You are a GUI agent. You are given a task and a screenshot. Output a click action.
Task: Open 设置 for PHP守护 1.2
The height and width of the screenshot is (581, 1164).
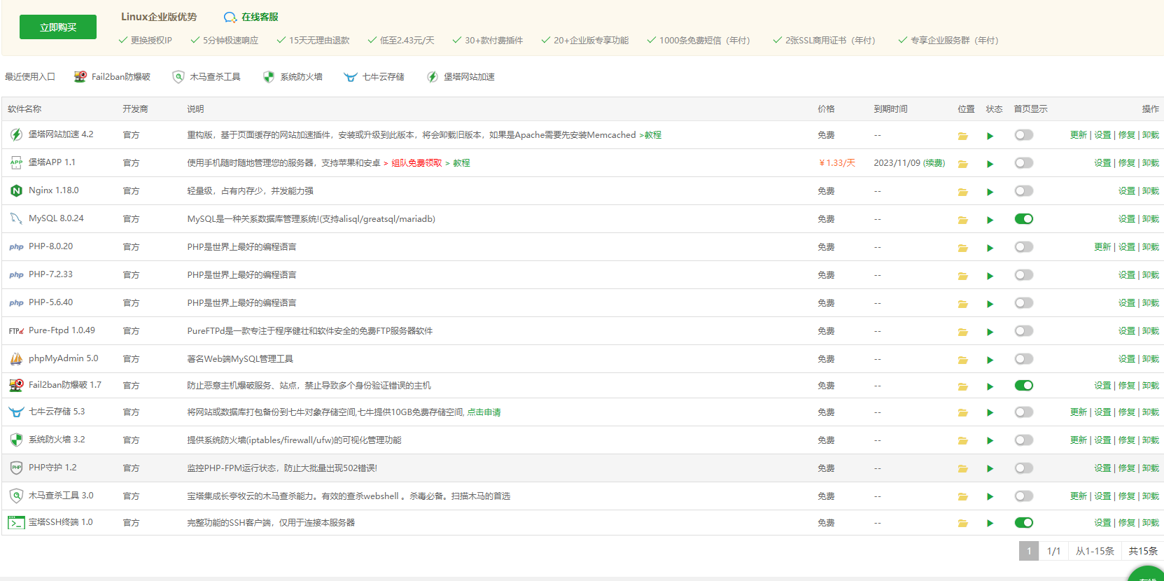[1102, 468]
